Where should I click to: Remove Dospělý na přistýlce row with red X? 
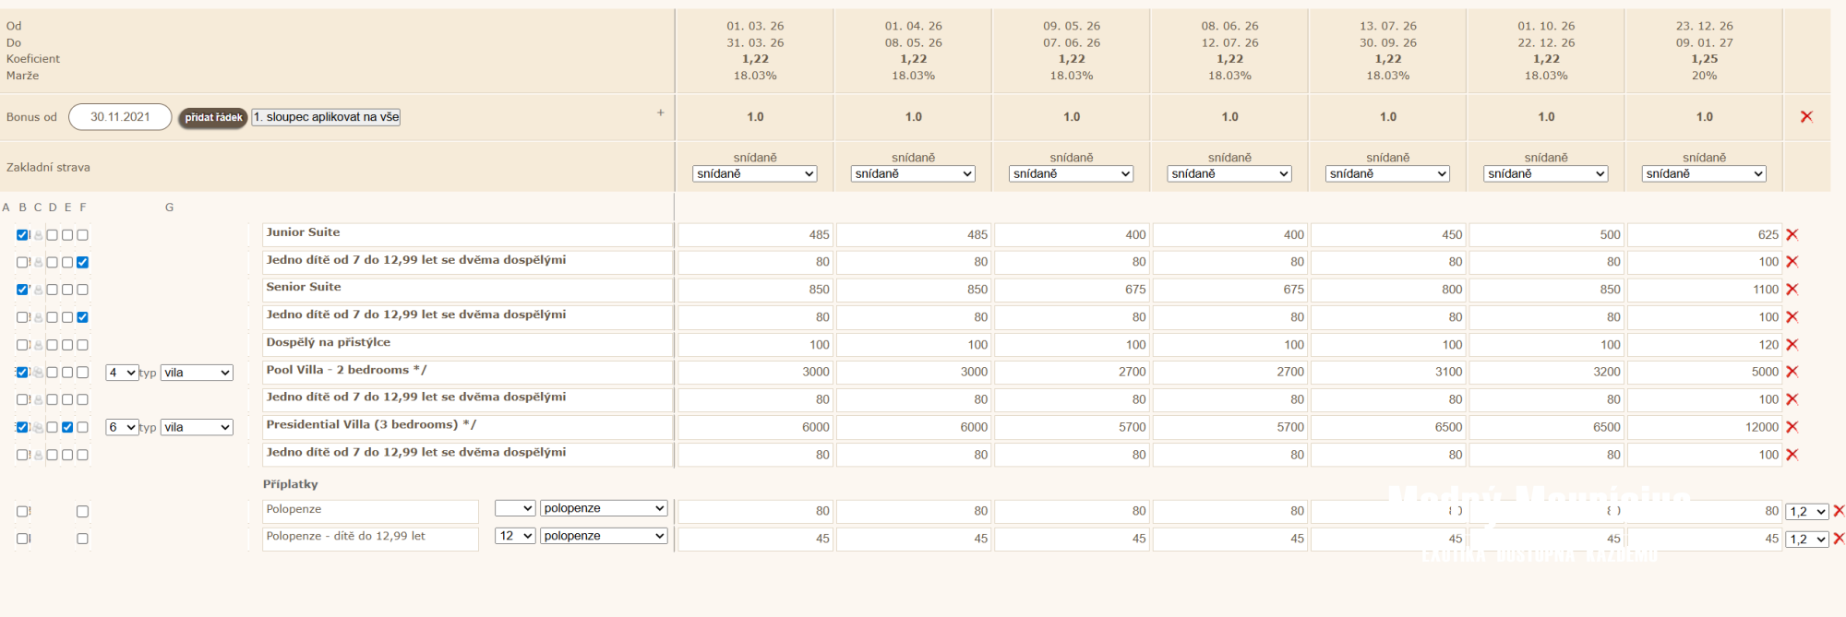[x=1792, y=345]
